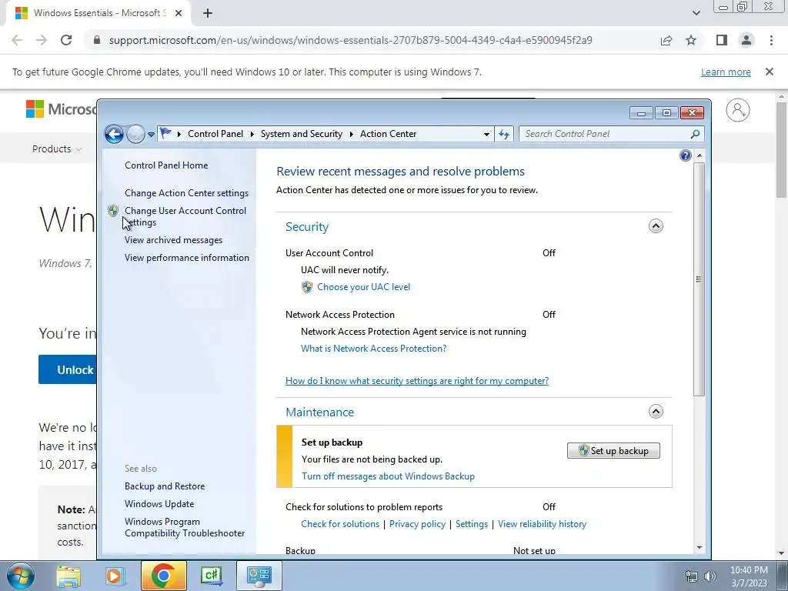The height and width of the screenshot is (591, 788).
Task: Close the Windows Essentials tab
Action: pos(179,14)
